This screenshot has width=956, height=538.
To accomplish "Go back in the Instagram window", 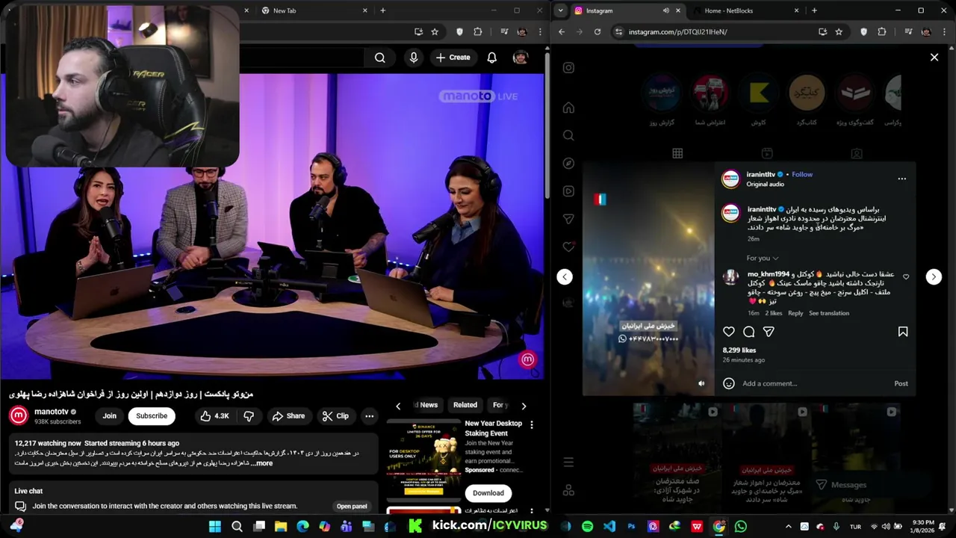I will [x=562, y=31].
